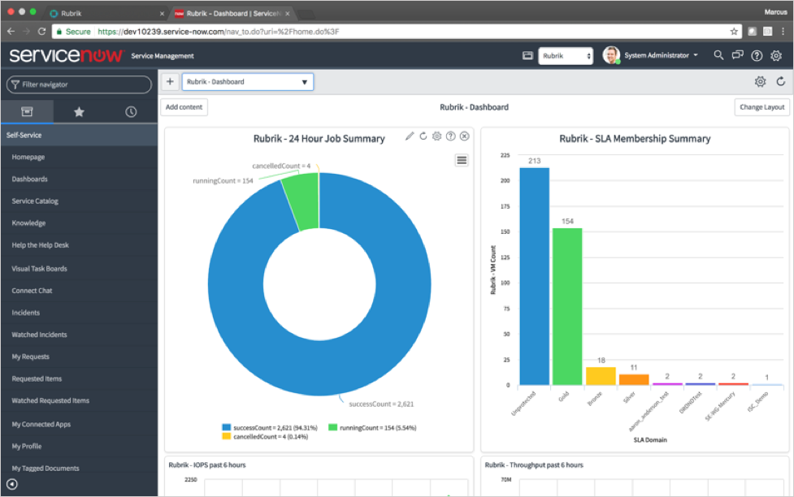Click the System Administrator avatar

coord(611,55)
